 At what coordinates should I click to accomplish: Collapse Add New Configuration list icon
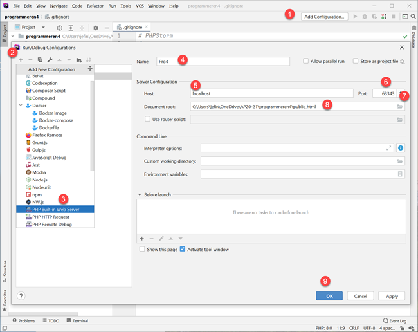pos(90,69)
